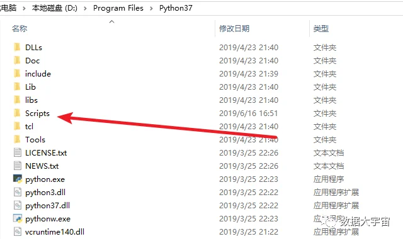Select the Tools folder icon
Image resolution: width=403 pixels, height=239 pixels.
coord(17,139)
